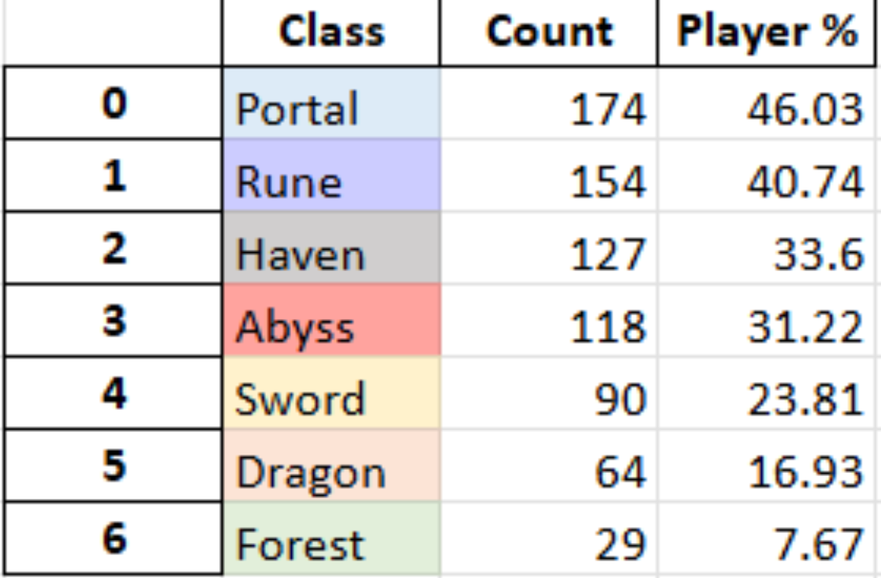Click the Portal class cell
The height and width of the screenshot is (578, 881).
pyautogui.click(x=332, y=103)
